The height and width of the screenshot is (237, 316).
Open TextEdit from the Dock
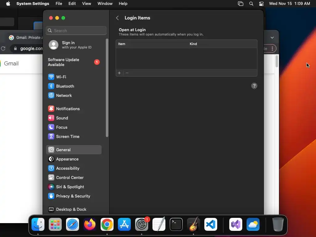coord(159,224)
